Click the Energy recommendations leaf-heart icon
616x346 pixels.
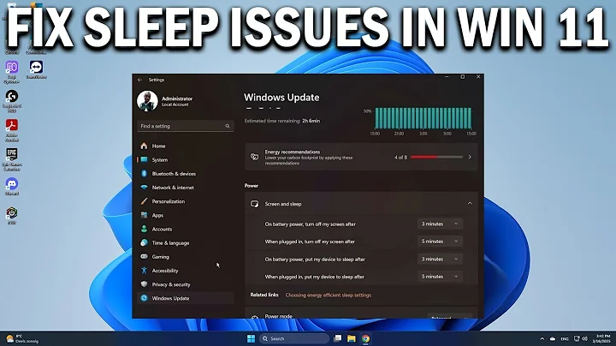[255, 157]
